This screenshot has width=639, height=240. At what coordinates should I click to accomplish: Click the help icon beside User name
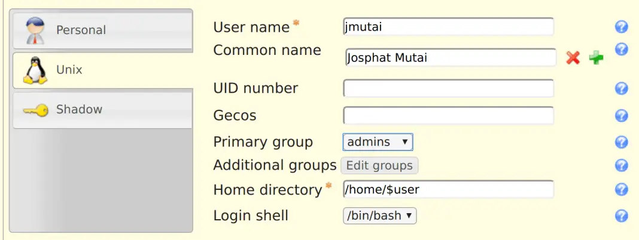coord(621,27)
